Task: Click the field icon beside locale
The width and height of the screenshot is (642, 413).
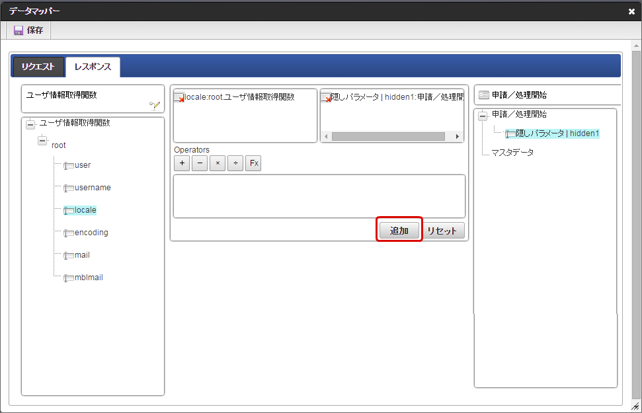Action: pyautogui.click(x=68, y=211)
